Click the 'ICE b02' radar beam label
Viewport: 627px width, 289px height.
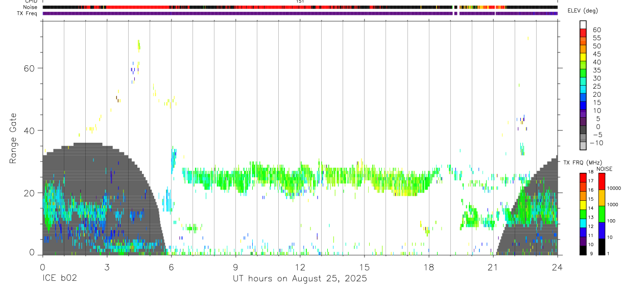click(x=61, y=279)
